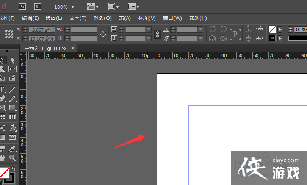Open the Screen Mode dropdown
This screenshot has width=307, height=185.
(113, 7)
